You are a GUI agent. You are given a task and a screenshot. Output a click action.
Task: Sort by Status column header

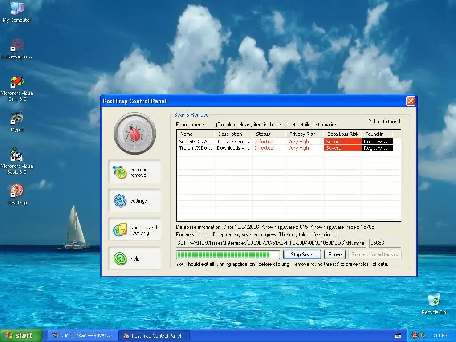click(x=269, y=134)
